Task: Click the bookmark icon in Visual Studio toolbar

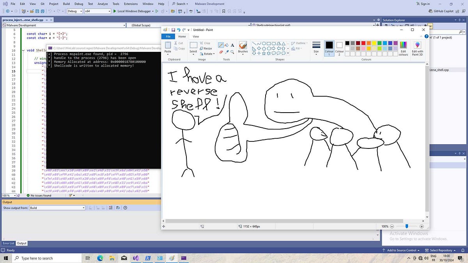Action: 223,11
